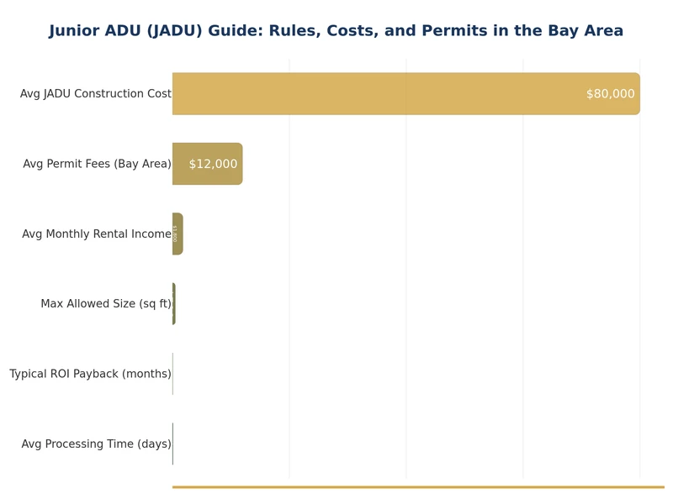673x504 pixels.
Task: Click the $80,000 value label
Action: tap(610, 94)
